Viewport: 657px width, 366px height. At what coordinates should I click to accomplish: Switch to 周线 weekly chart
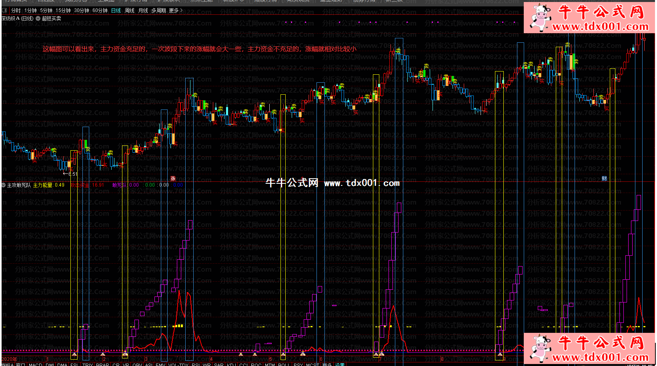pos(130,10)
